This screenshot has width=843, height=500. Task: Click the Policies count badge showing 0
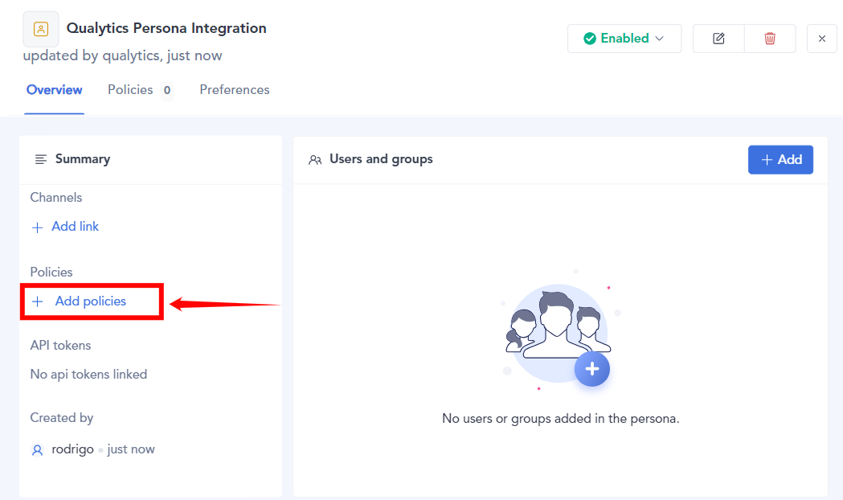[167, 91]
